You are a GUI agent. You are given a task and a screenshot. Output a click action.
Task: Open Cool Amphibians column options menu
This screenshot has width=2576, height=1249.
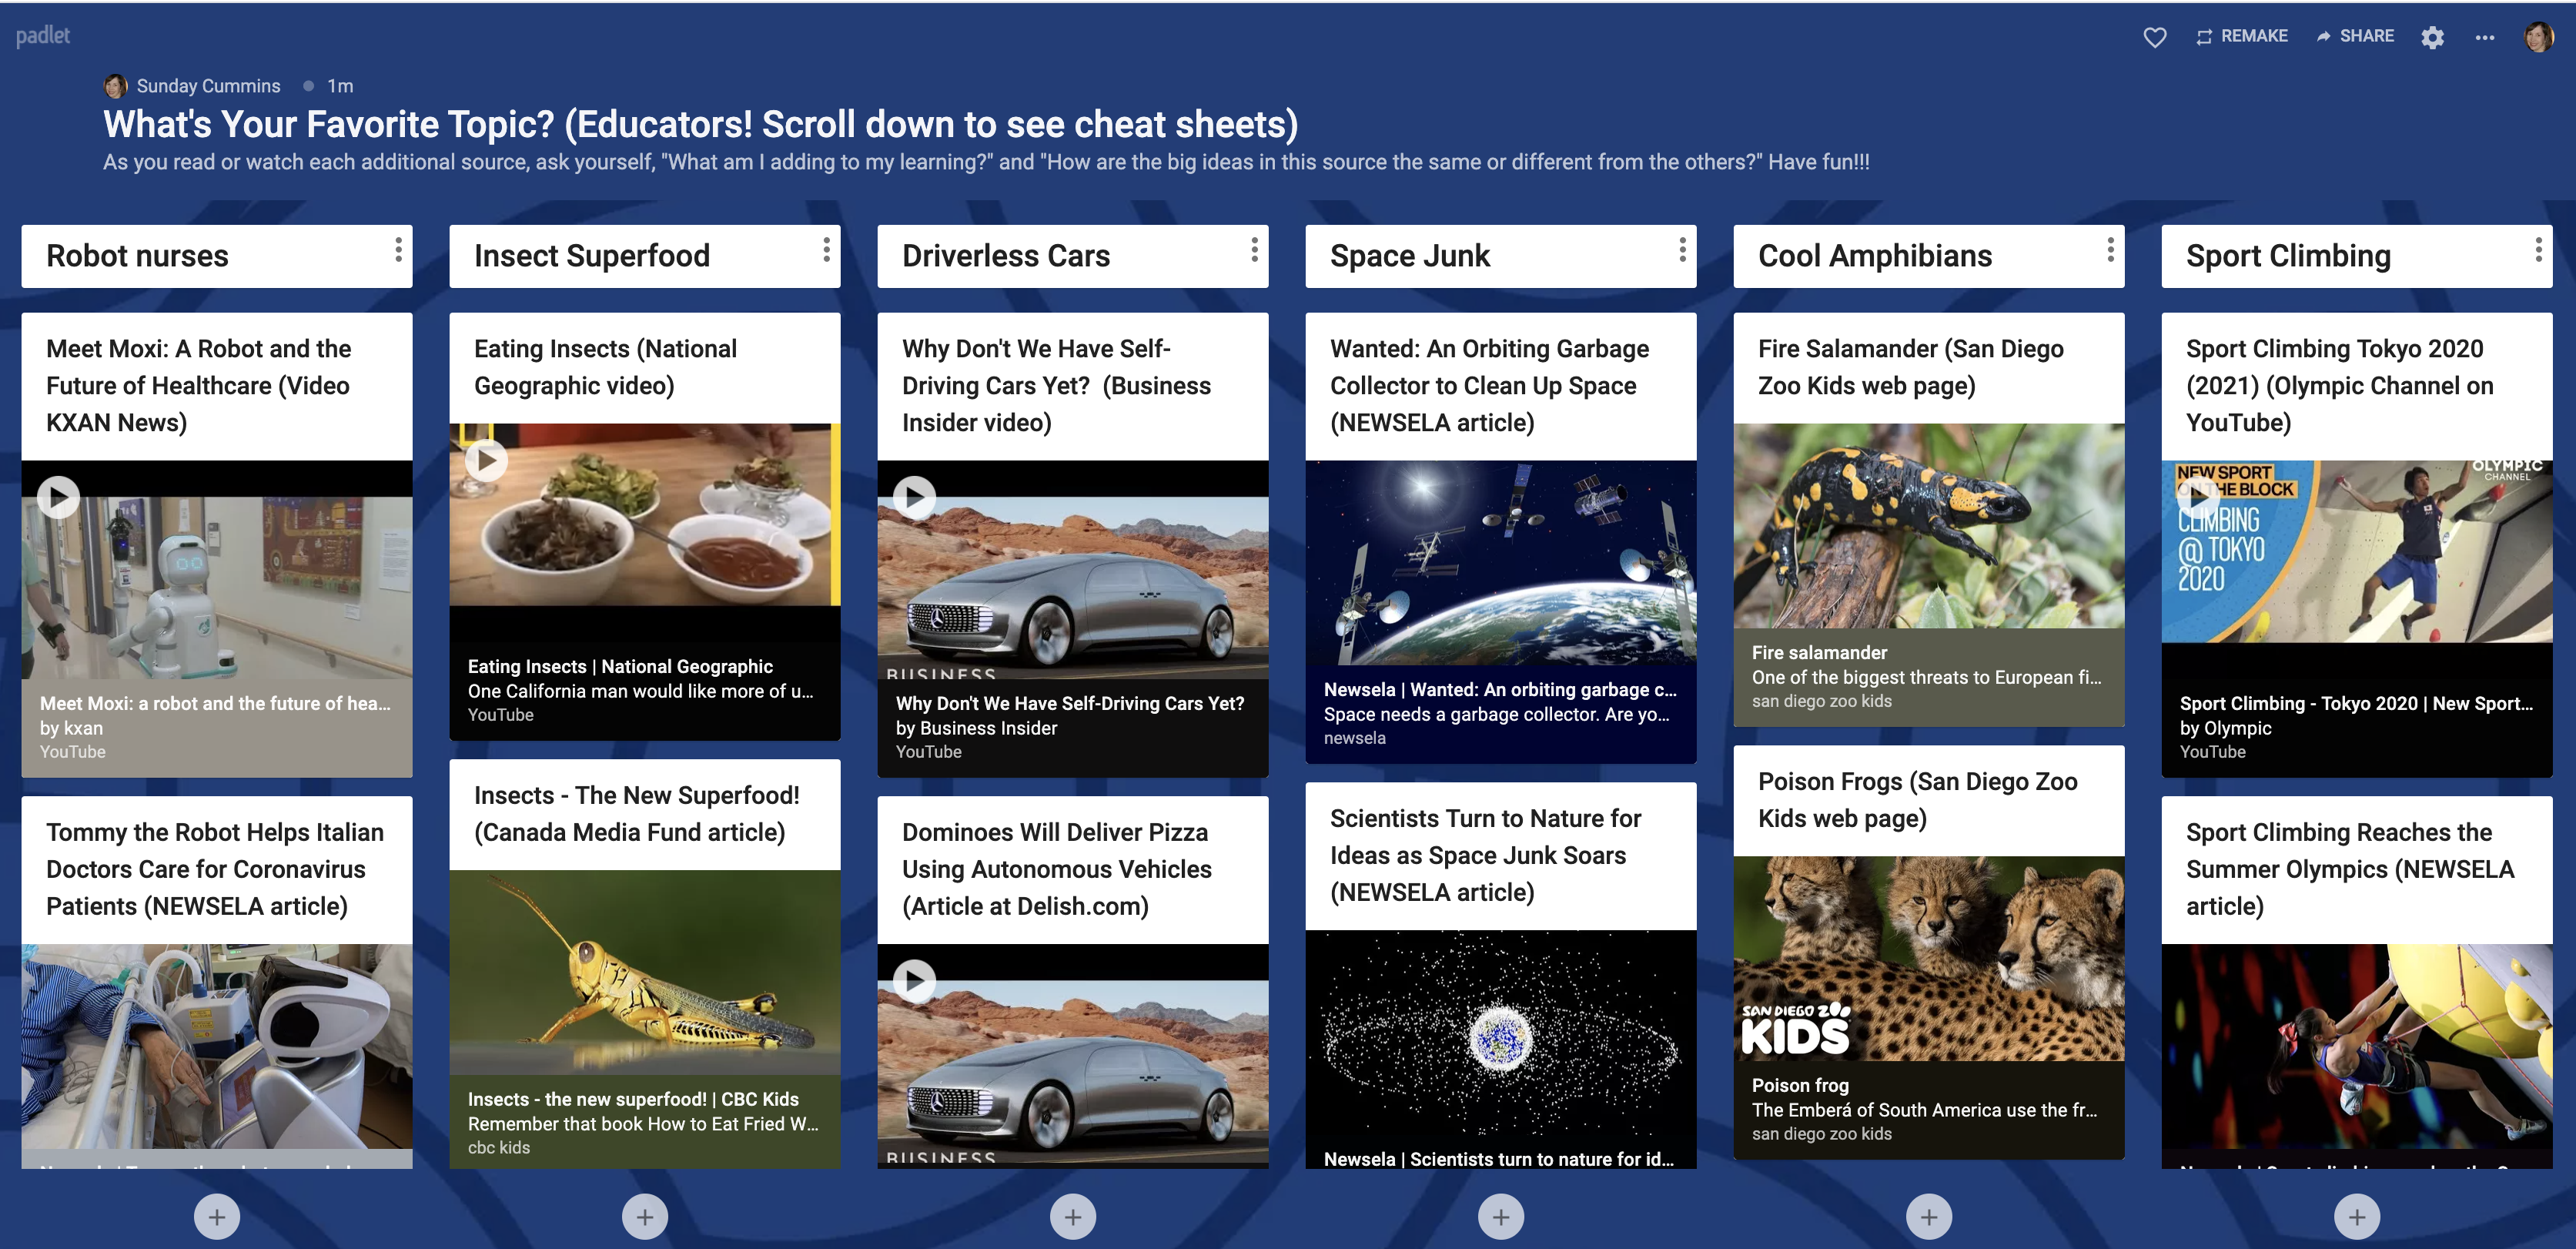tap(2110, 250)
